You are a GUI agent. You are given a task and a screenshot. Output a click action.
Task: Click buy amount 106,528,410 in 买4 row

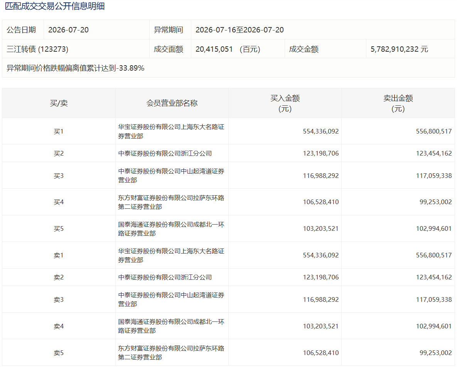pos(320,202)
